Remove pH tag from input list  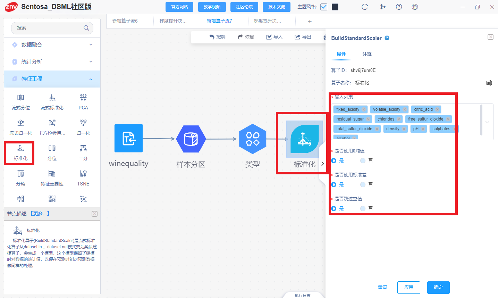coord(423,129)
